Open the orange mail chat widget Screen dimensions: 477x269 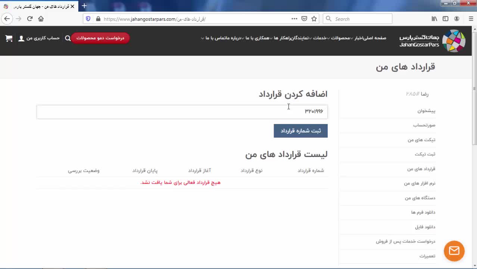(454, 251)
